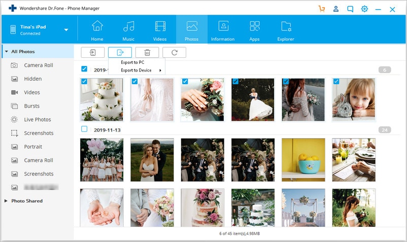This screenshot has height=242, width=407.
Task: Click the Dr.Fone logo icon
Action: [13, 8]
